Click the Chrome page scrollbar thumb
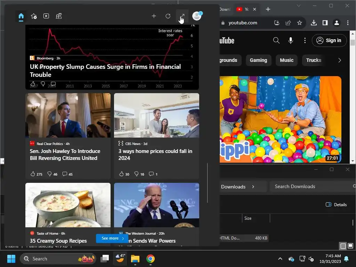Image resolution: width=356 pixels, height=267 pixels. click(353, 42)
